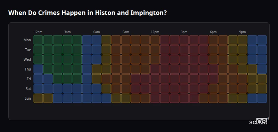The height and width of the screenshot is (132, 278).
Task: Click the 6pm hour label
Action: pos(213,32)
